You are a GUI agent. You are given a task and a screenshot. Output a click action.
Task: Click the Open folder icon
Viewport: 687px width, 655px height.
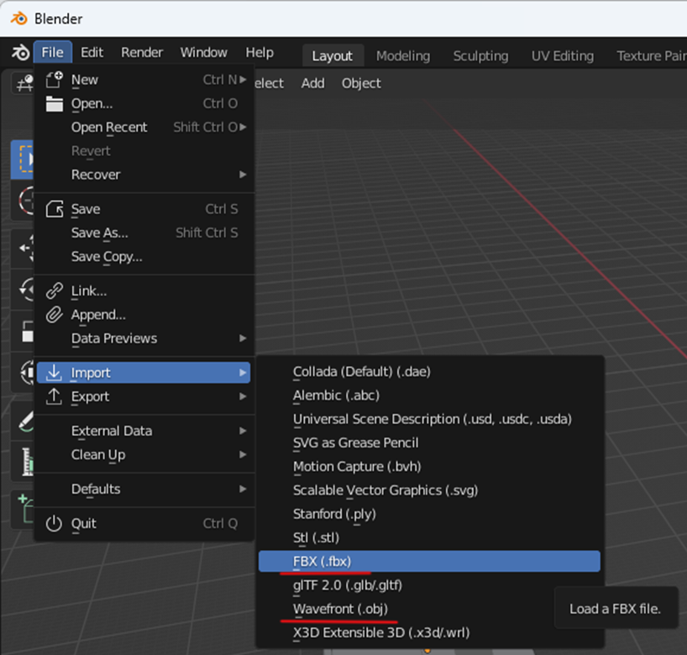(x=55, y=104)
